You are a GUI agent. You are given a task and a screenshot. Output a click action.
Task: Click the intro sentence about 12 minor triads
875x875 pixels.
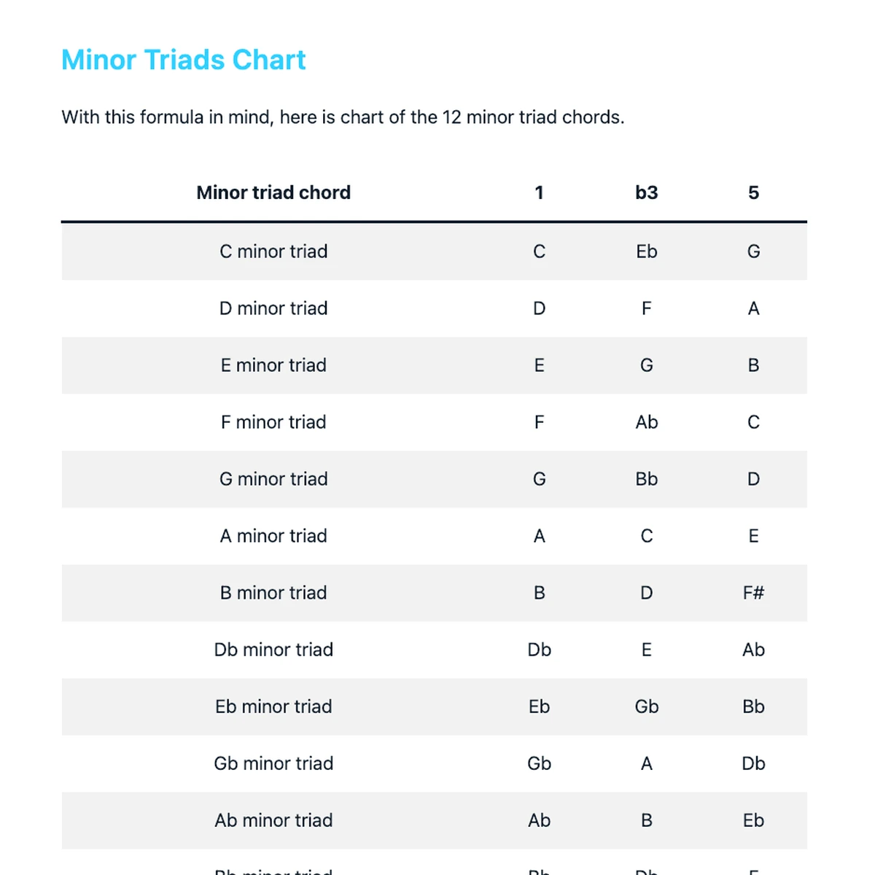pyautogui.click(x=343, y=117)
